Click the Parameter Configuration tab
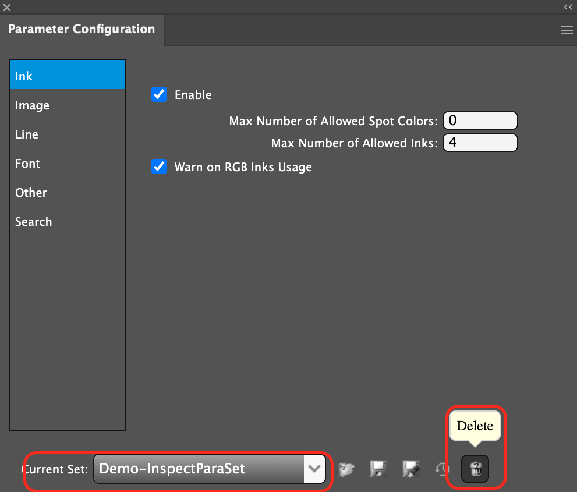577x492 pixels. (x=82, y=29)
